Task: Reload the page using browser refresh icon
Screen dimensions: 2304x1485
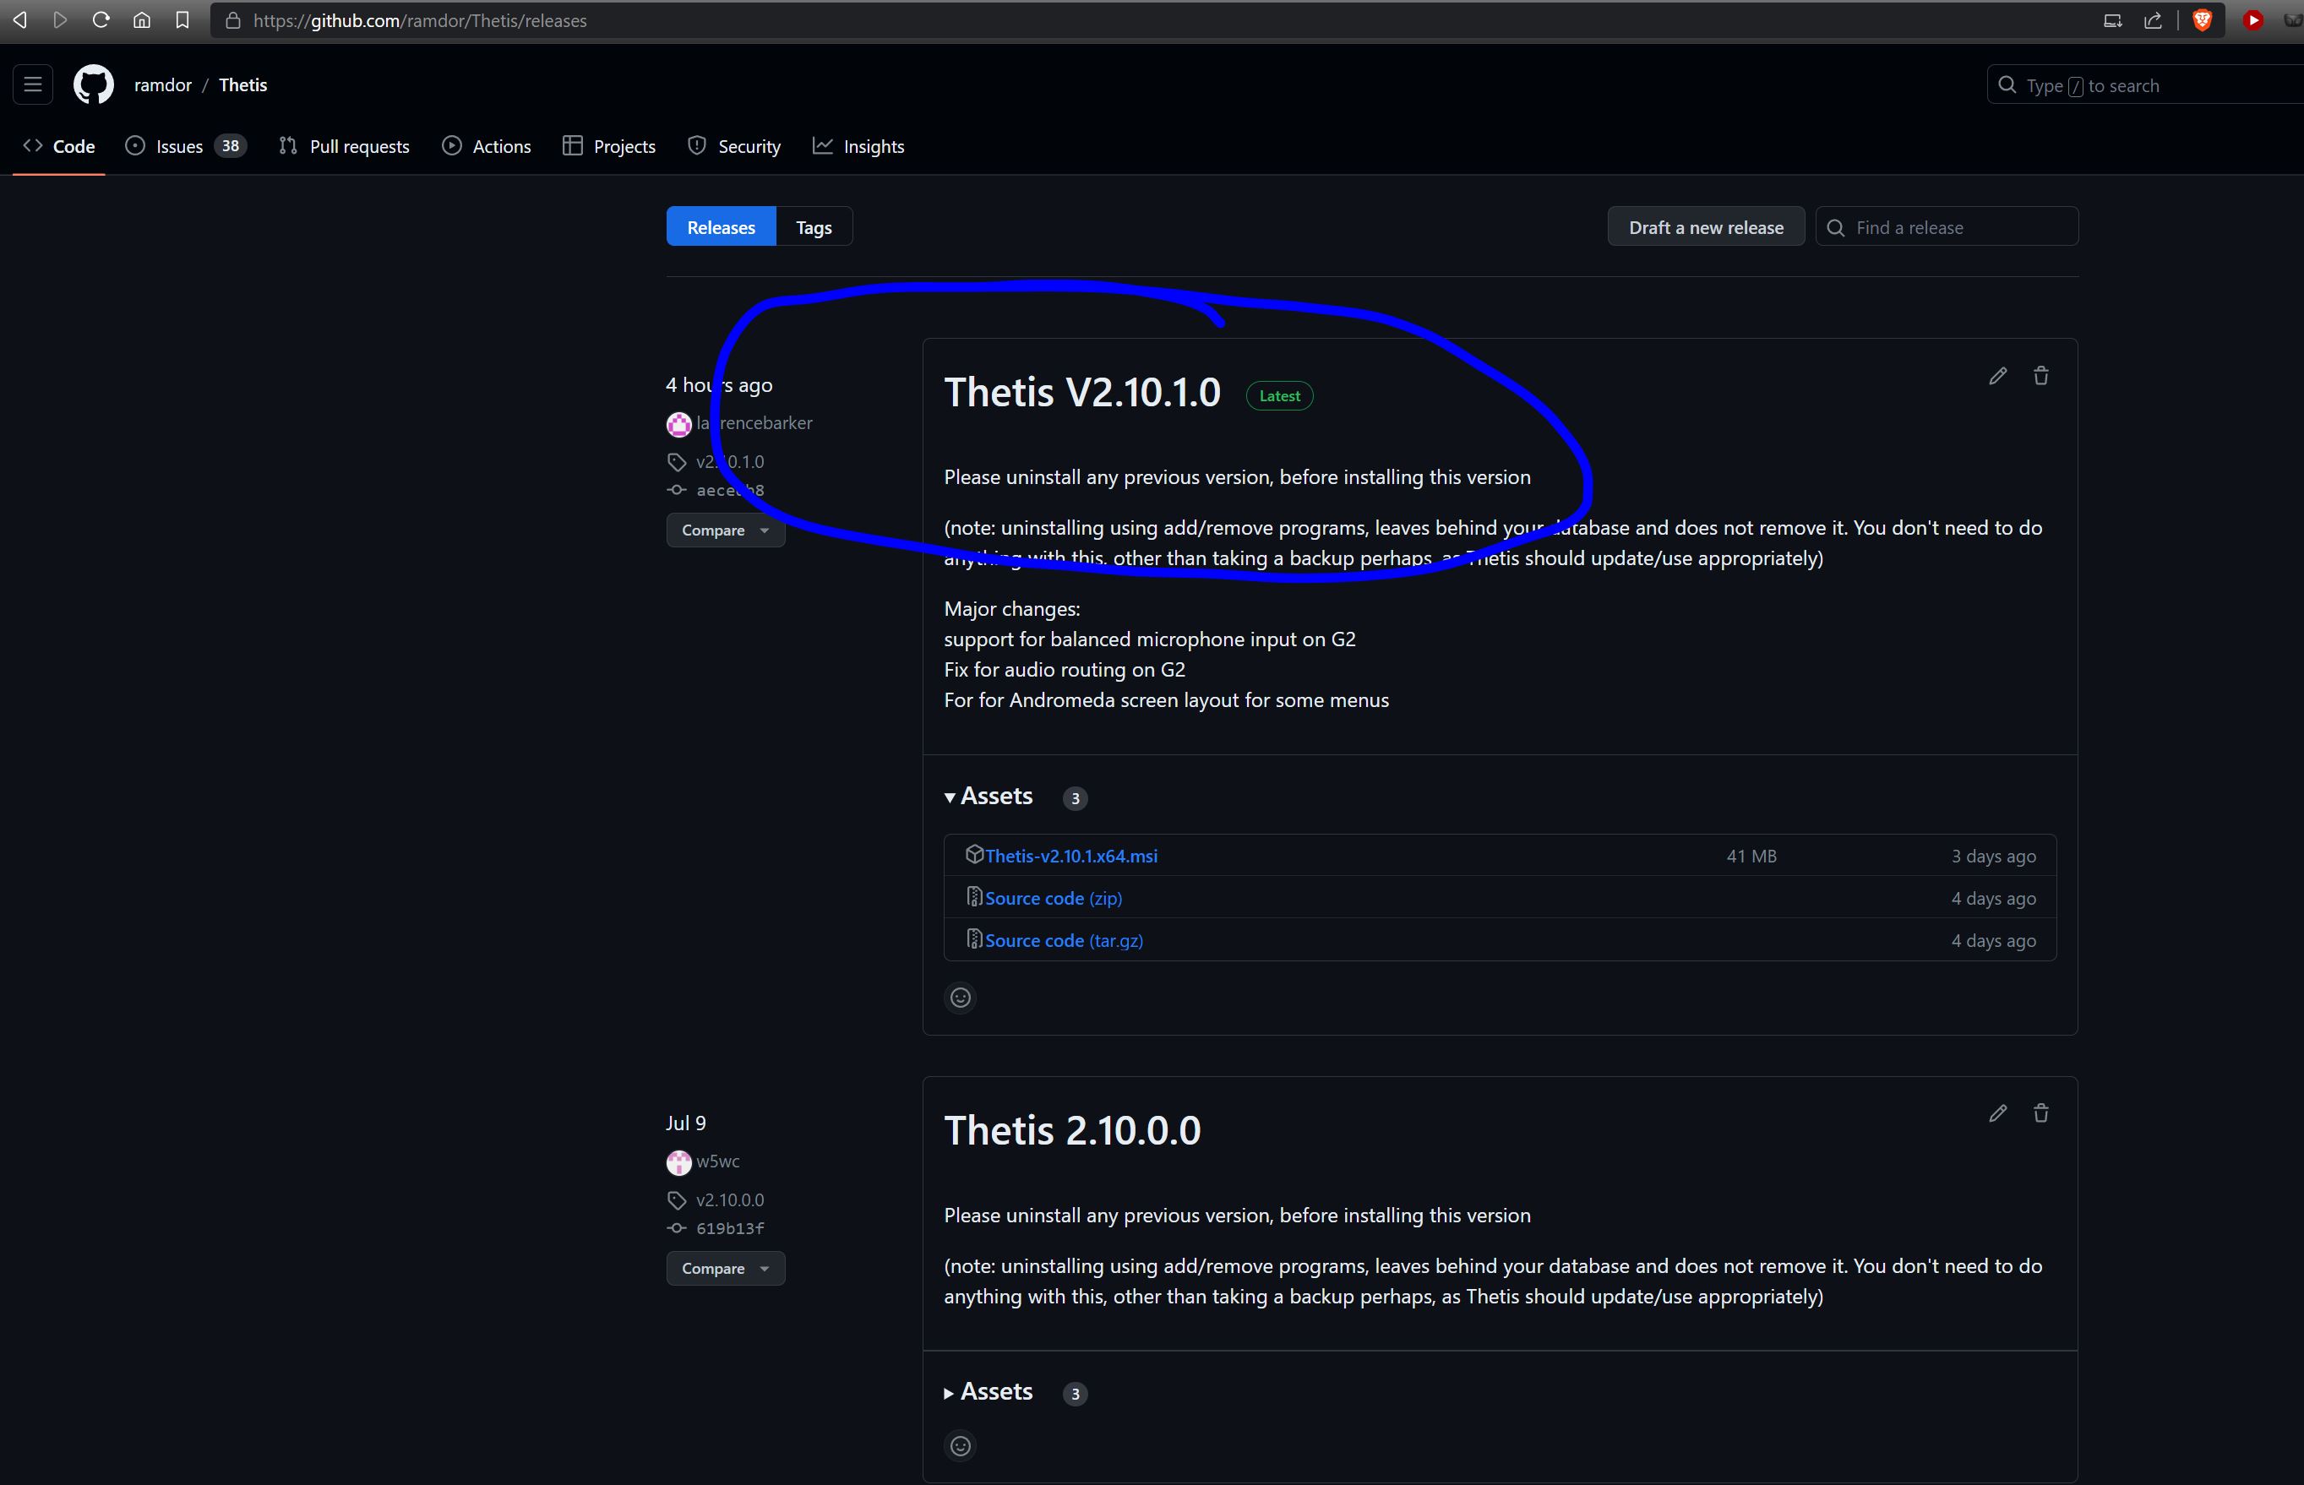Action: pyautogui.click(x=101, y=20)
